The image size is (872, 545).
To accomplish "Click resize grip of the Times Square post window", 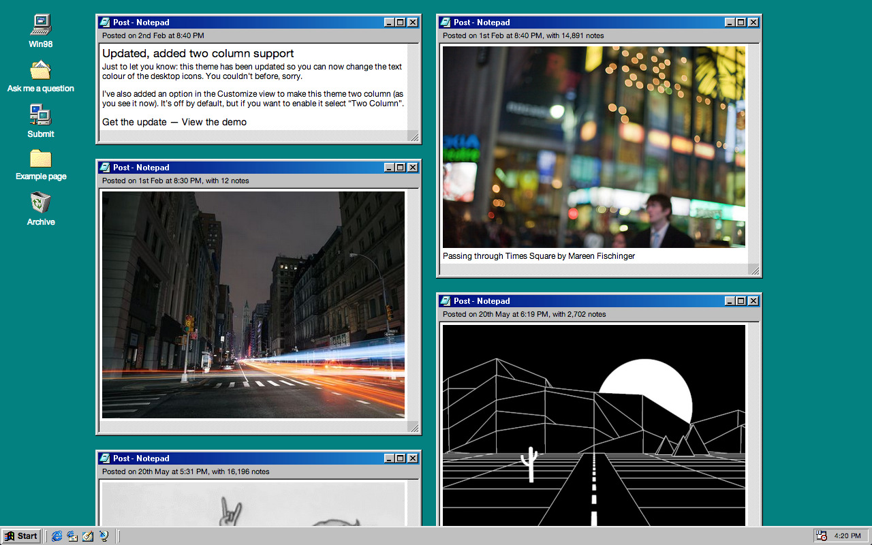I will point(753,270).
